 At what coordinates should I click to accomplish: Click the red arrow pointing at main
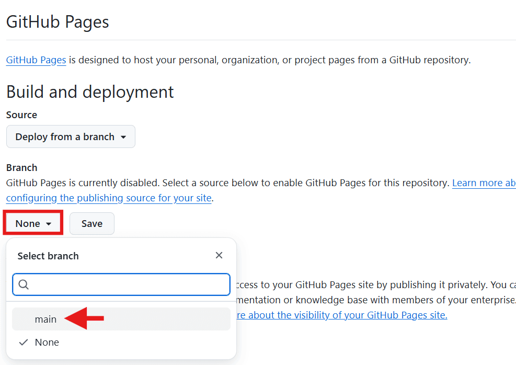84,318
